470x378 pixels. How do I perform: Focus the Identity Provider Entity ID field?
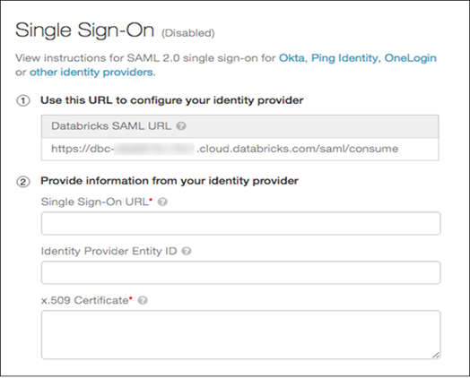point(240,272)
